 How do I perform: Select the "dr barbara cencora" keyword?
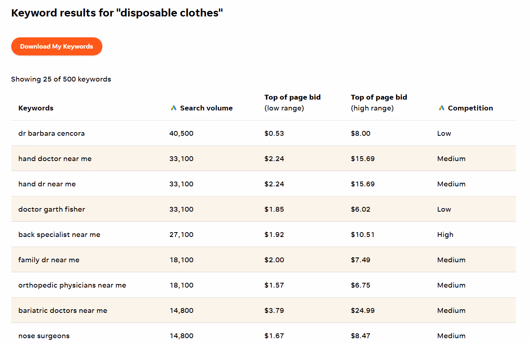[51, 133]
